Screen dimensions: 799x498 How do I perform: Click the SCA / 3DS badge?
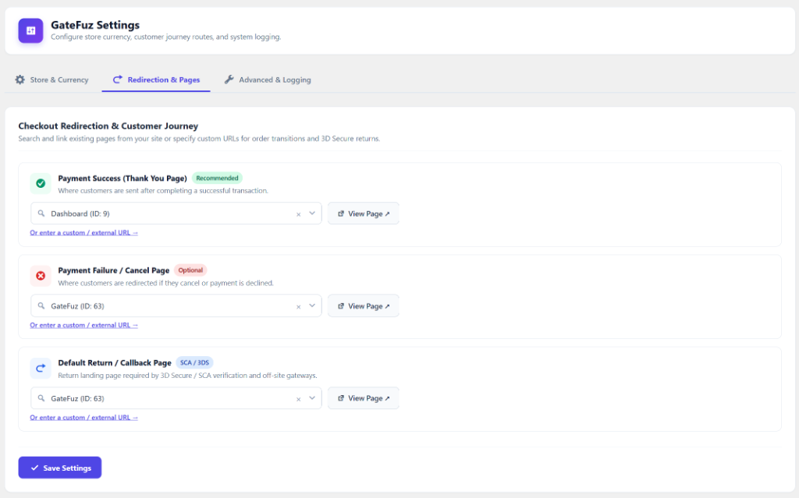pos(194,362)
